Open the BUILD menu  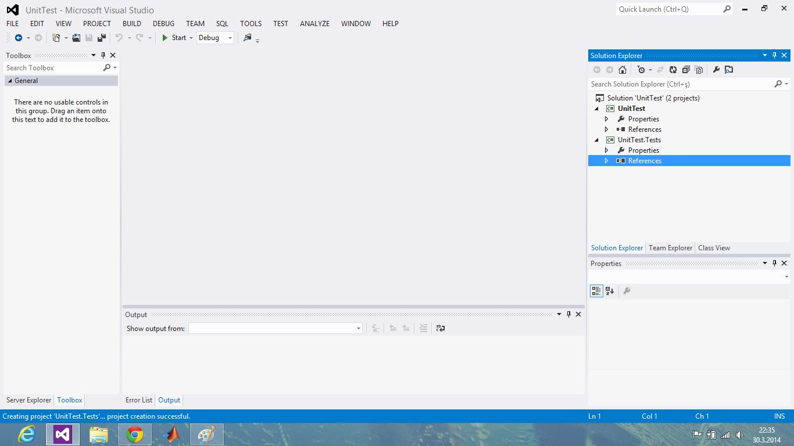[x=132, y=24]
